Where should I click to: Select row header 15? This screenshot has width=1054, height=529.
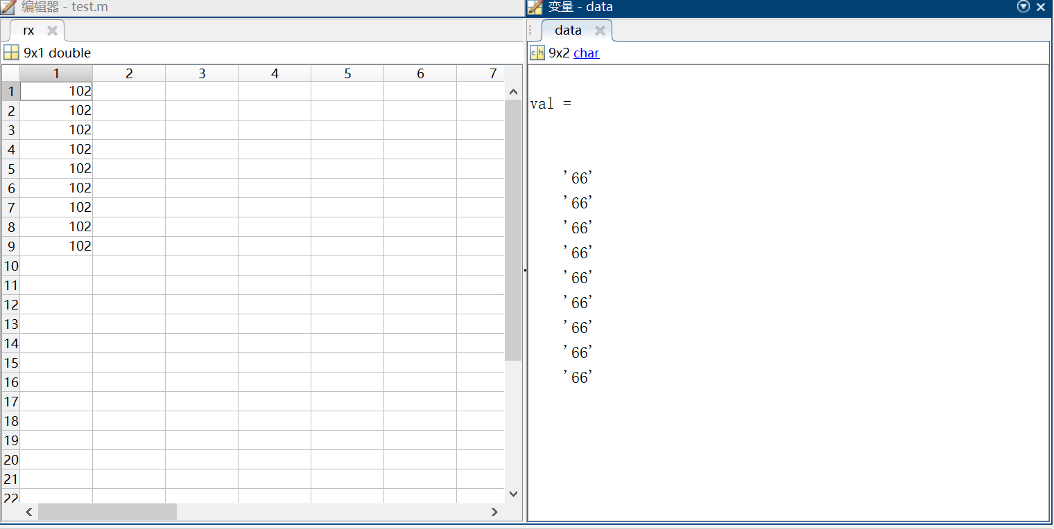(11, 362)
